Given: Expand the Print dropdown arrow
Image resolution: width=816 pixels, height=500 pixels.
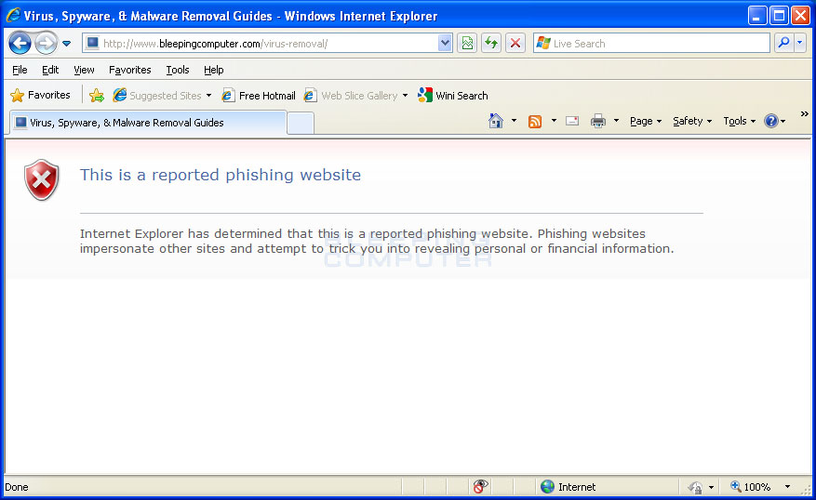Looking at the screenshot, I should (616, 121).
